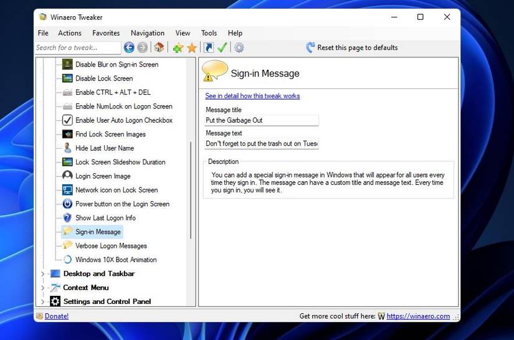The image size is (514, 340).
Task: Click the Settings and Control Panel gear icon
Action: (55, 301)
